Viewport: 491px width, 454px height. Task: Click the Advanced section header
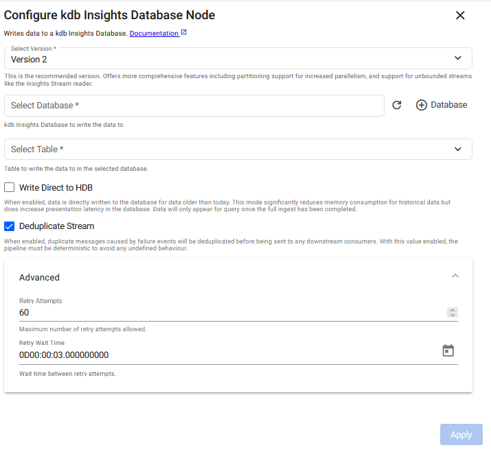click(x=39, y=277)
